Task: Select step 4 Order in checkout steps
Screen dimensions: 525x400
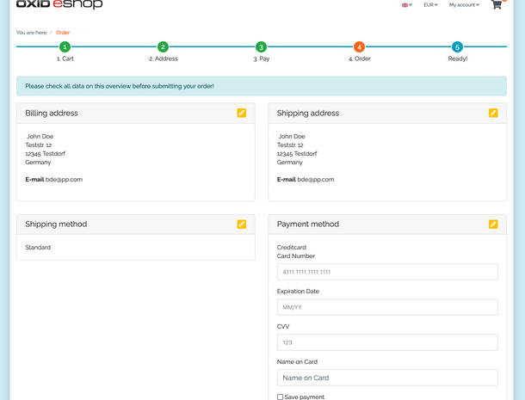Action: click(359, 47)
